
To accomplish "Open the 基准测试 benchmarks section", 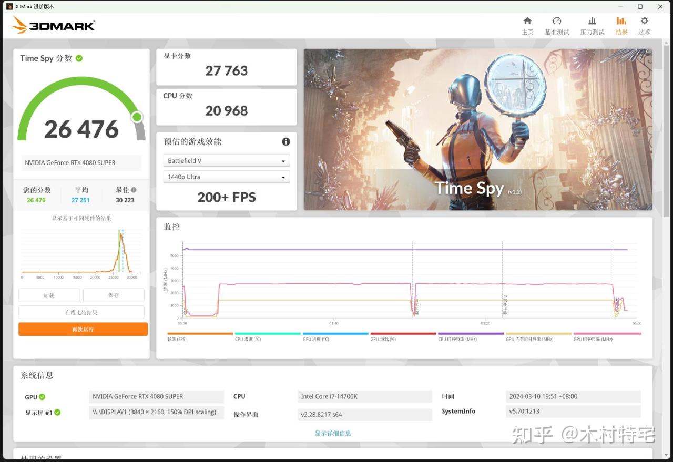I will click(x=557, y=26).
